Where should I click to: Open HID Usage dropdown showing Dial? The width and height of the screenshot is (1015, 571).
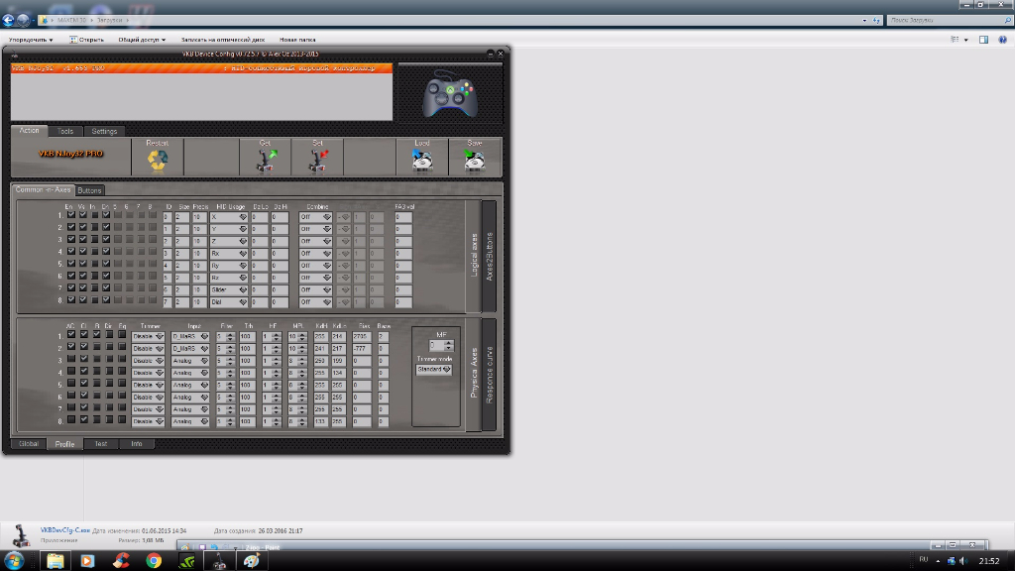229,302
